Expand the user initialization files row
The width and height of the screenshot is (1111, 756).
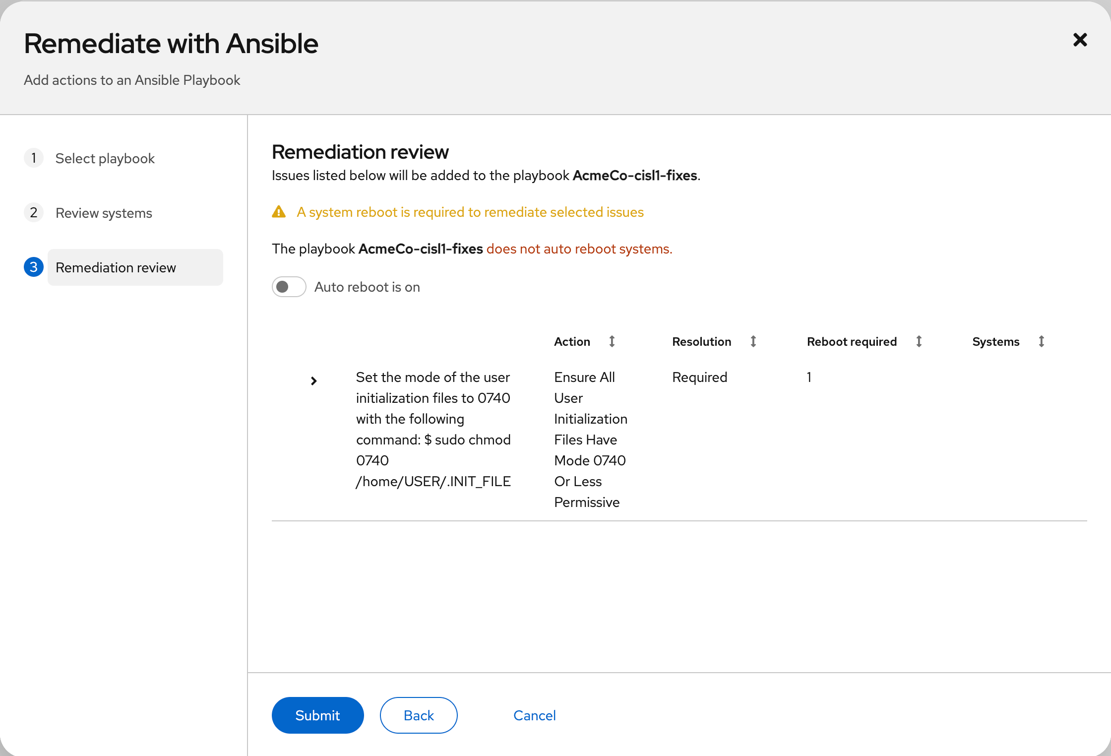point(313,380)
